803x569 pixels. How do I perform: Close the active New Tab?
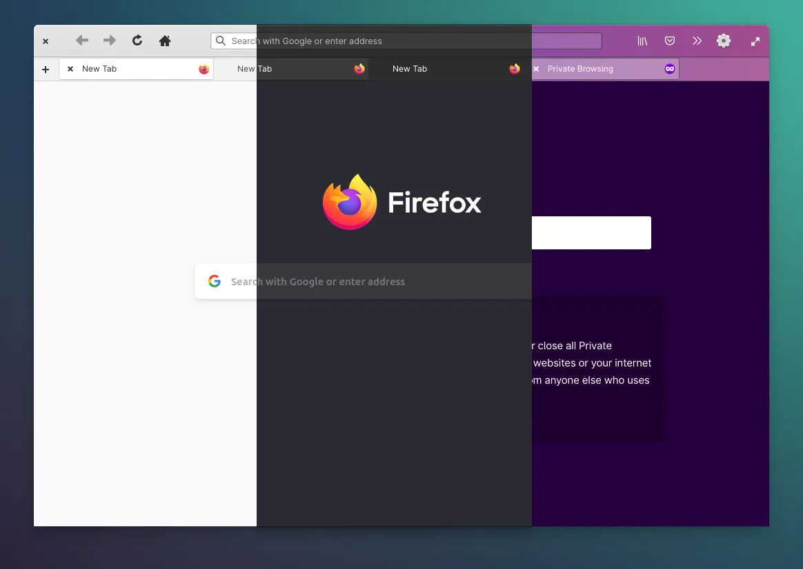click(70, 68)
